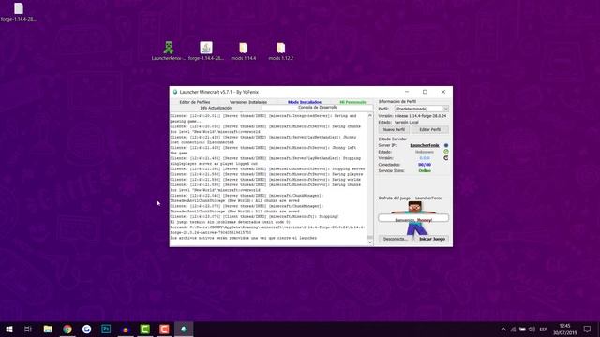Viewport: 600px width, 337px height.
Task: Select the forge-1.14.4 jar icon next to LauncherFenix
Action: click(x=206, y=48)
